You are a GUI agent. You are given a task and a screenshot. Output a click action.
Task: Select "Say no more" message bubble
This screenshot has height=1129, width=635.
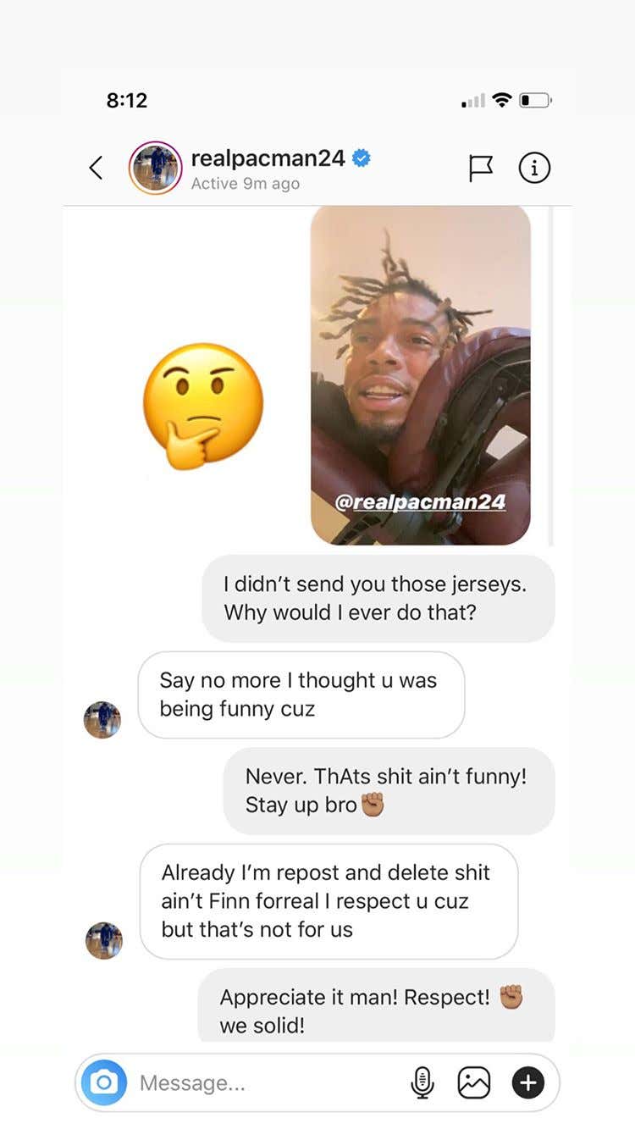click(301, 695)
